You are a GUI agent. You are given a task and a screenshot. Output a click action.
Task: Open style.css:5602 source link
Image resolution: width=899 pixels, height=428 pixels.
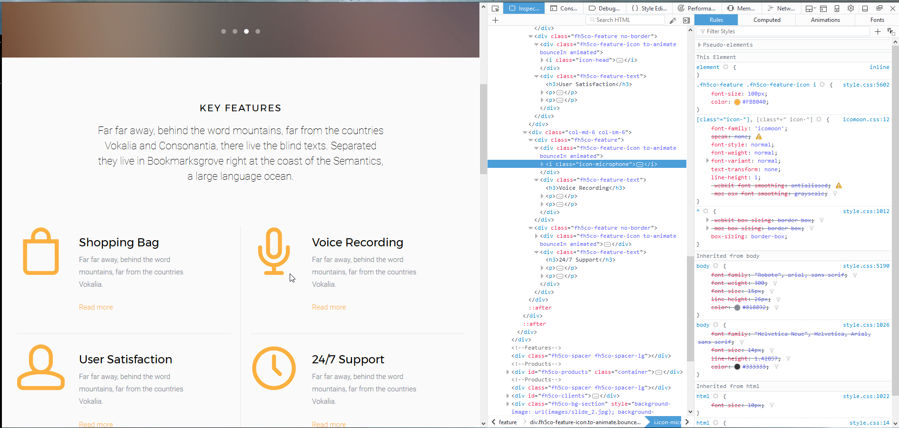[x=866, y=85]
